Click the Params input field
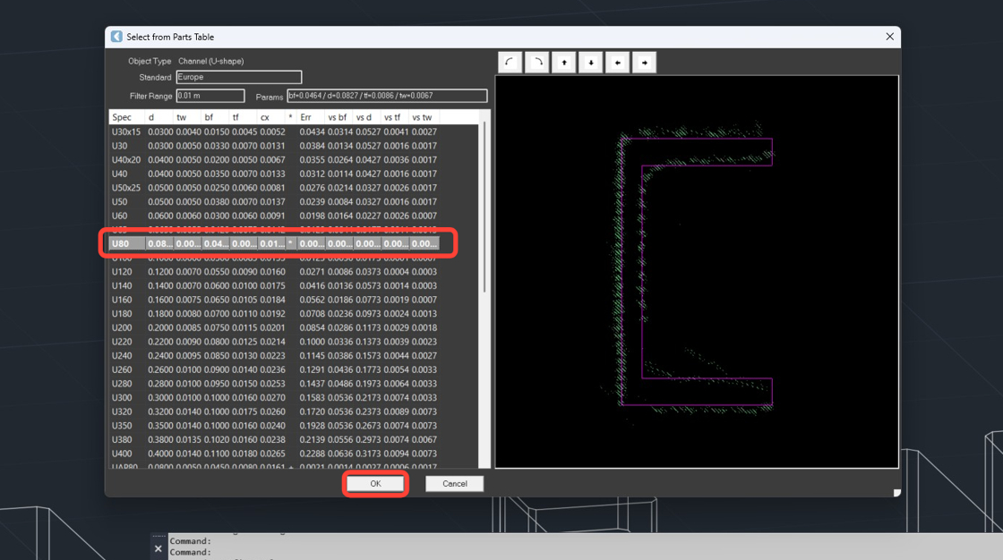The height and width of the screenshot is (560, 1003). 387,96
